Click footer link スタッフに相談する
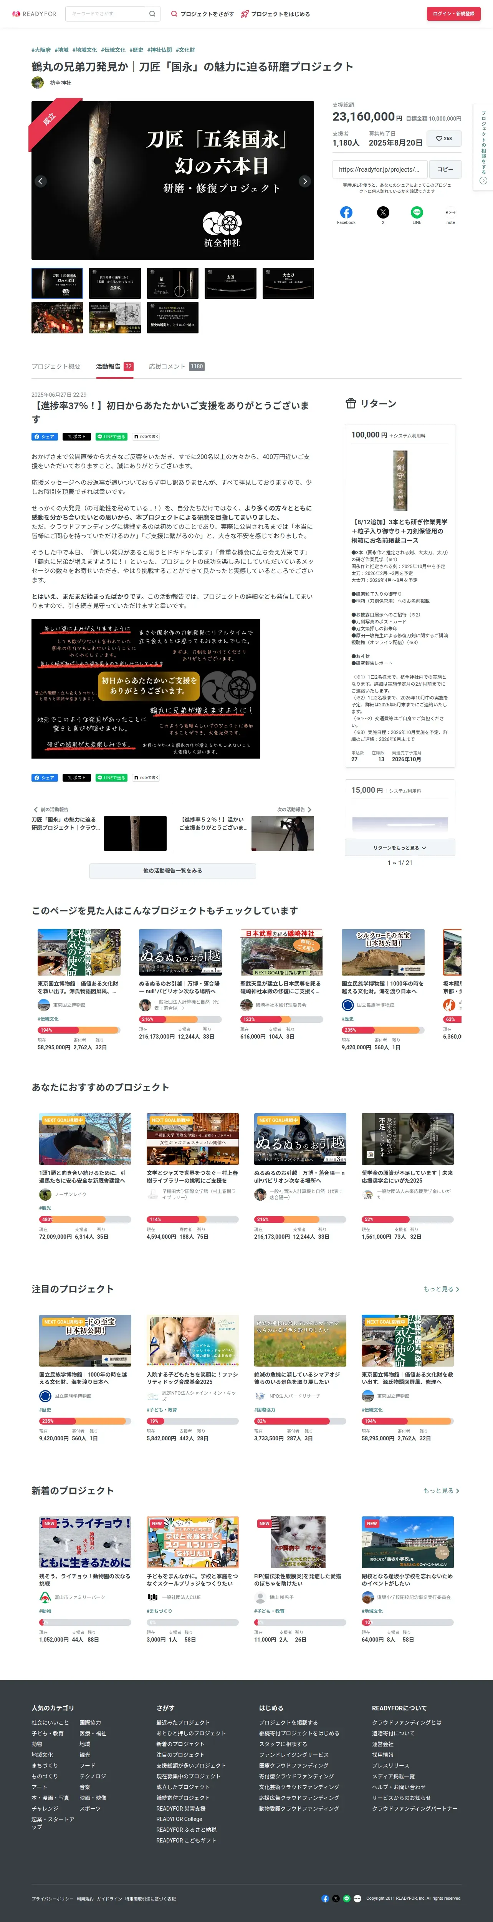This screenshot has width=493, height=1922. [283, 1745]
